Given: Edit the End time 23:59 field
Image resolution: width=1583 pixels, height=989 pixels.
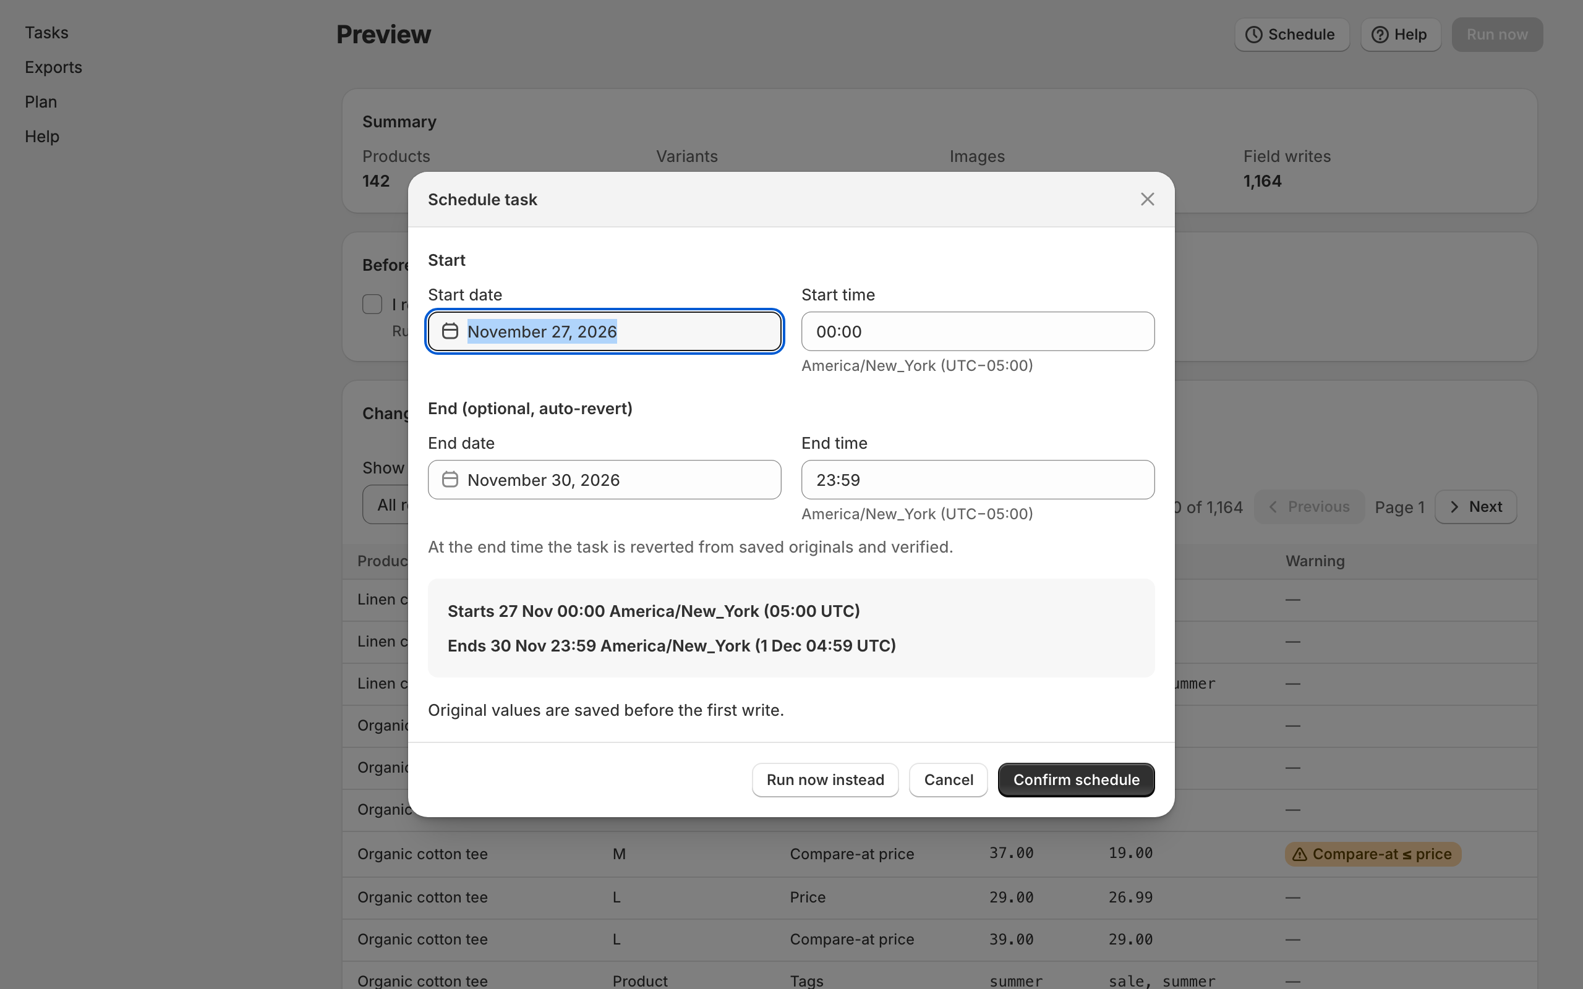Looking at the screenshot, I should 978,480.
